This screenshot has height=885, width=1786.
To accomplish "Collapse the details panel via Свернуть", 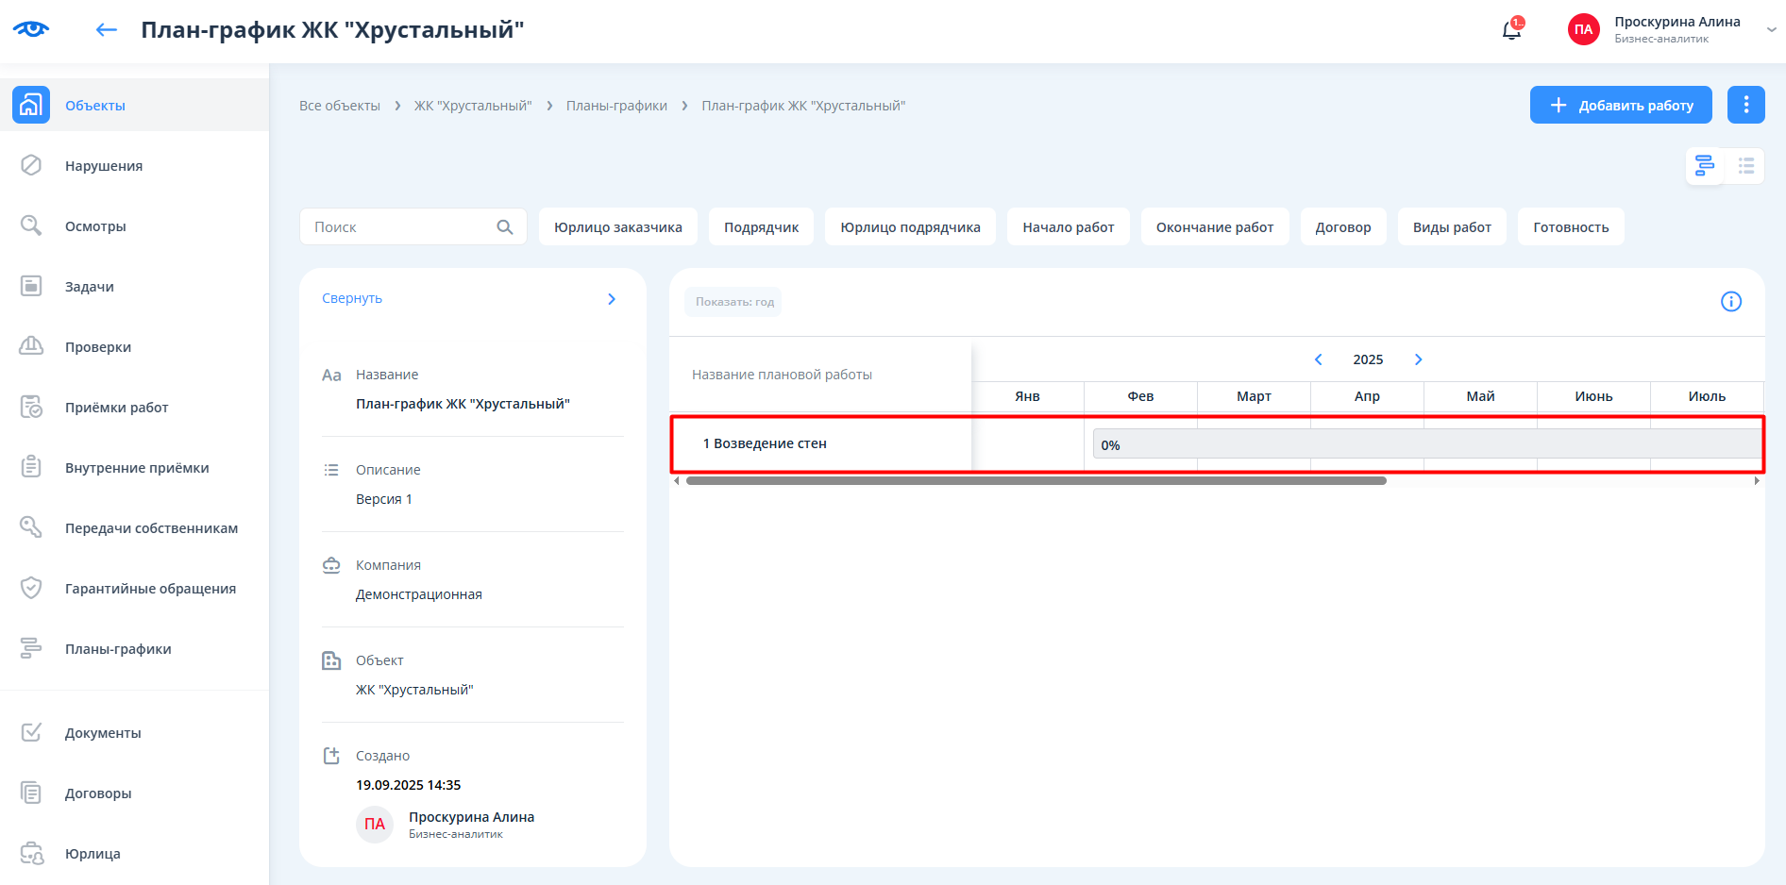I will pos(352,298).
